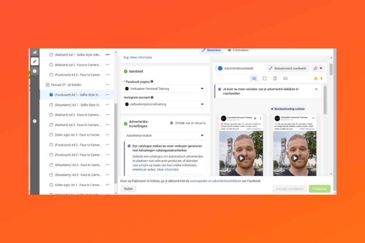Play the video in the first ad preview
The width and height of the screenshot is (365, 243).
pos(241,158)
